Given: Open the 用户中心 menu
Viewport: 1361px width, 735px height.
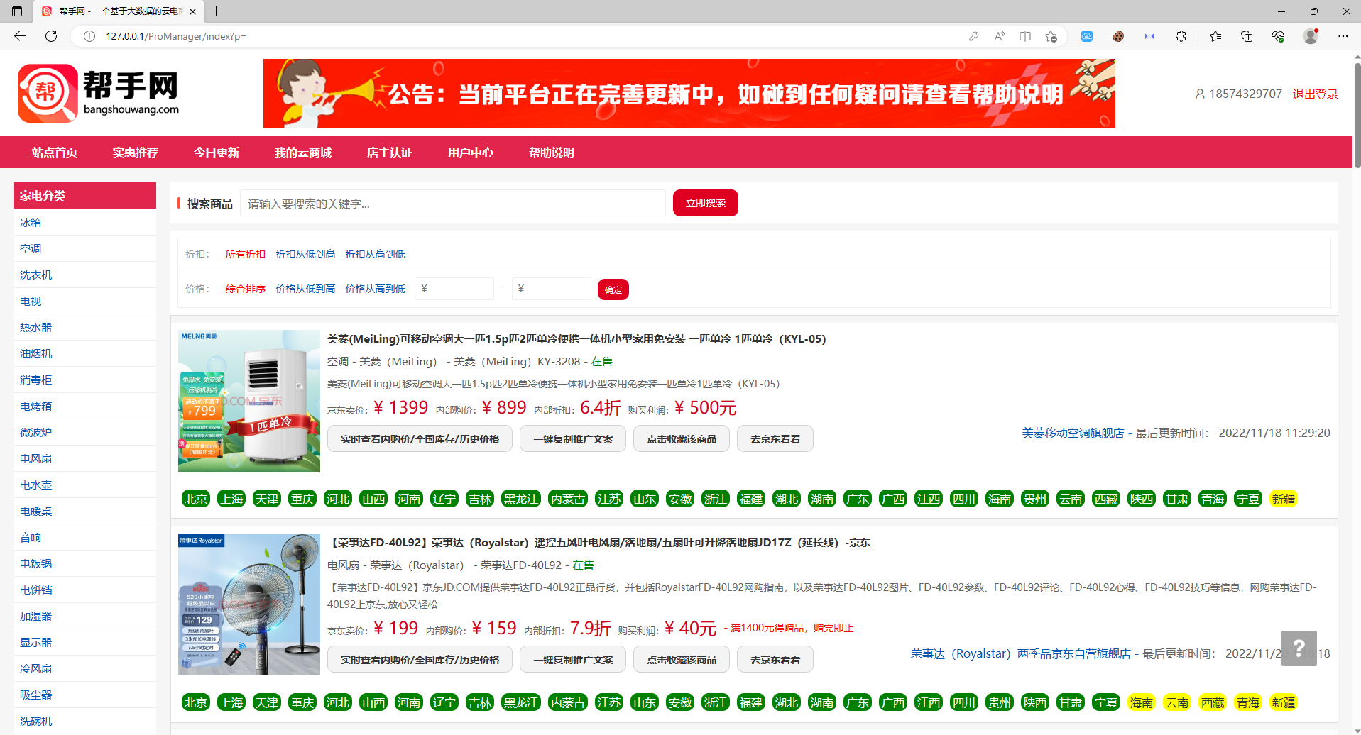Looking at the screenshot, I should click(471, 153).
